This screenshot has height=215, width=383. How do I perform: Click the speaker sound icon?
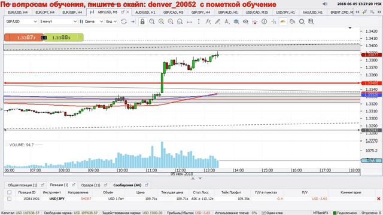tap(325, 4)
